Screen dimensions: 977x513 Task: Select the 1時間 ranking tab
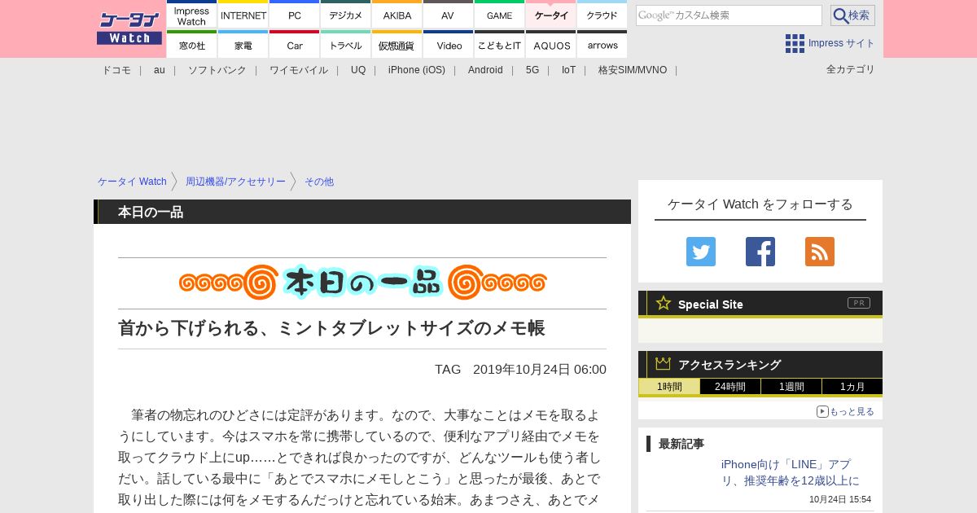[x=669, y=387]
